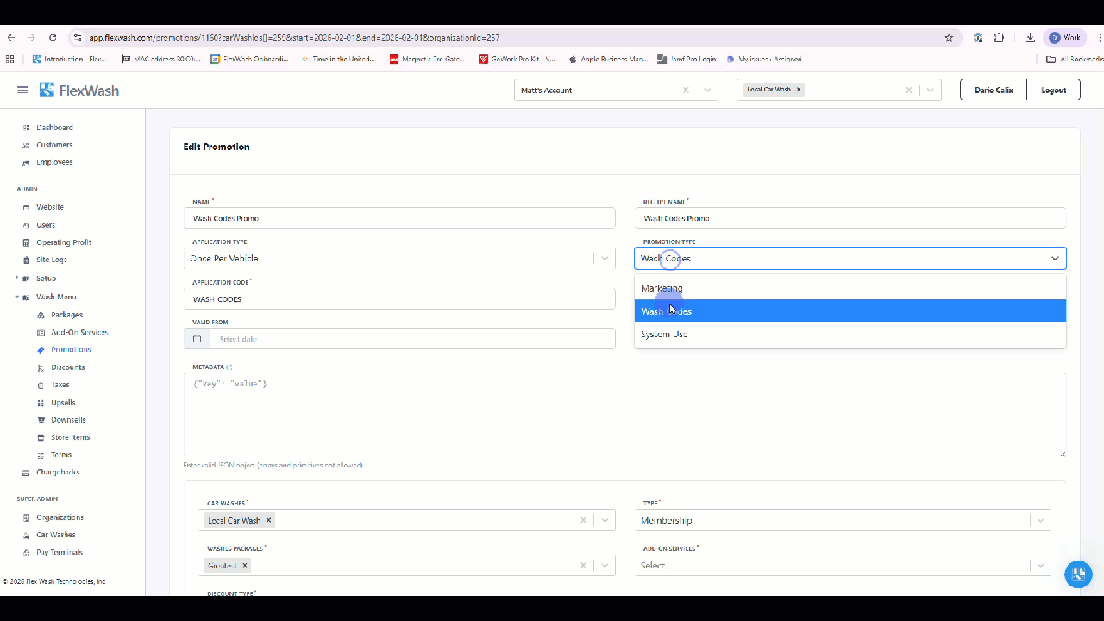The image size is (1104, 621).
Task: Select Marketing promotion type option
Action: pos(850,288)
